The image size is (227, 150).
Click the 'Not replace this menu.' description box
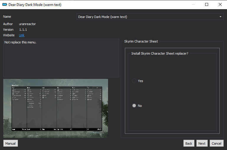pos(61,58)
